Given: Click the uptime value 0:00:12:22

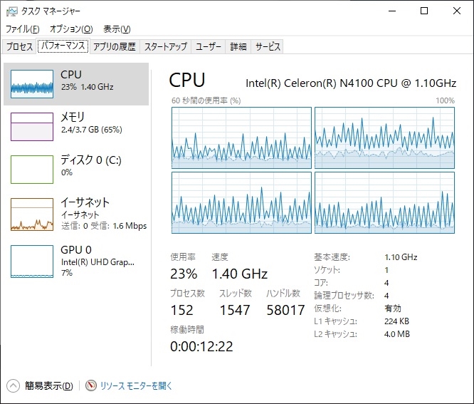Looking at the screenshot, I should 201,346.
